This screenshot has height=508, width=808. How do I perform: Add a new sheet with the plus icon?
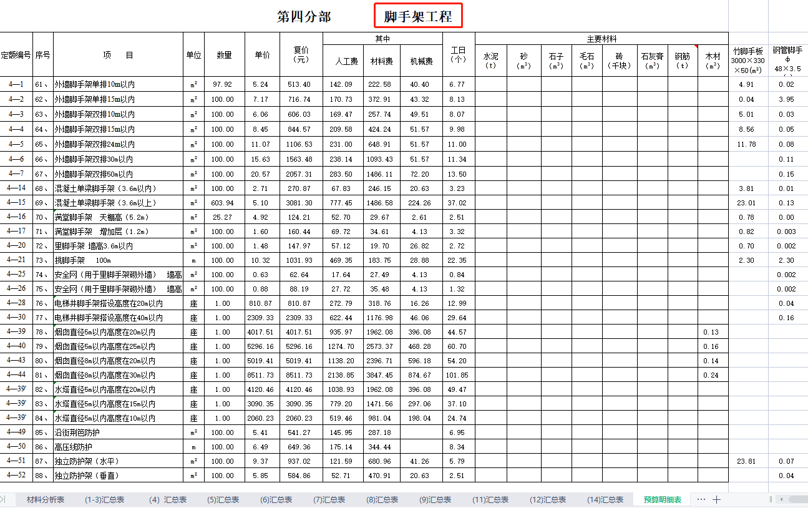[717, 499]
